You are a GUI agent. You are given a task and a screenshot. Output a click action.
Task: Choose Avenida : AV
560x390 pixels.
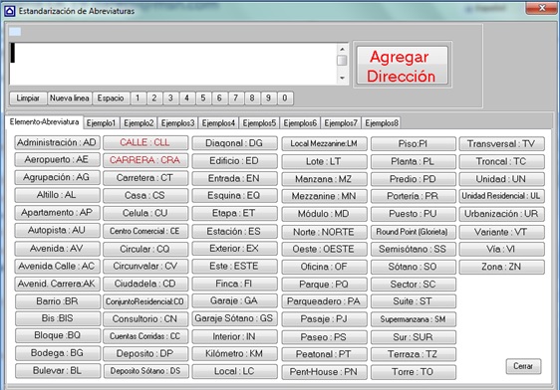tap(57, 249)
